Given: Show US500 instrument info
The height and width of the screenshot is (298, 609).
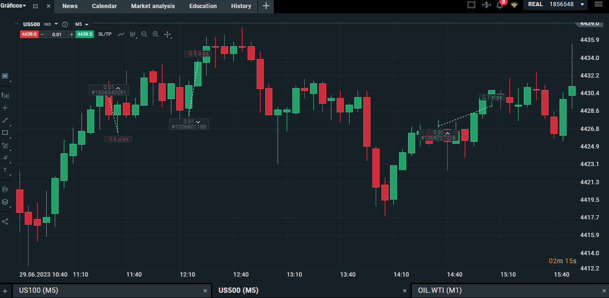Looking at the screenshot, I should tap(65, 24).
